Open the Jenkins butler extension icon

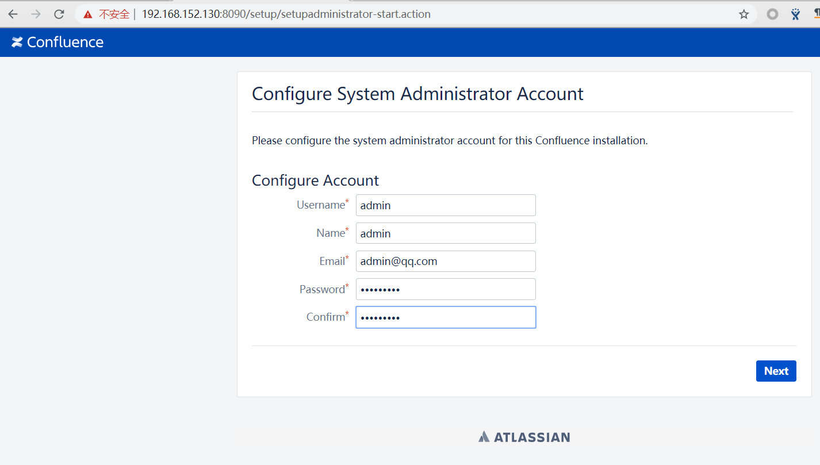tap(795, 14)
